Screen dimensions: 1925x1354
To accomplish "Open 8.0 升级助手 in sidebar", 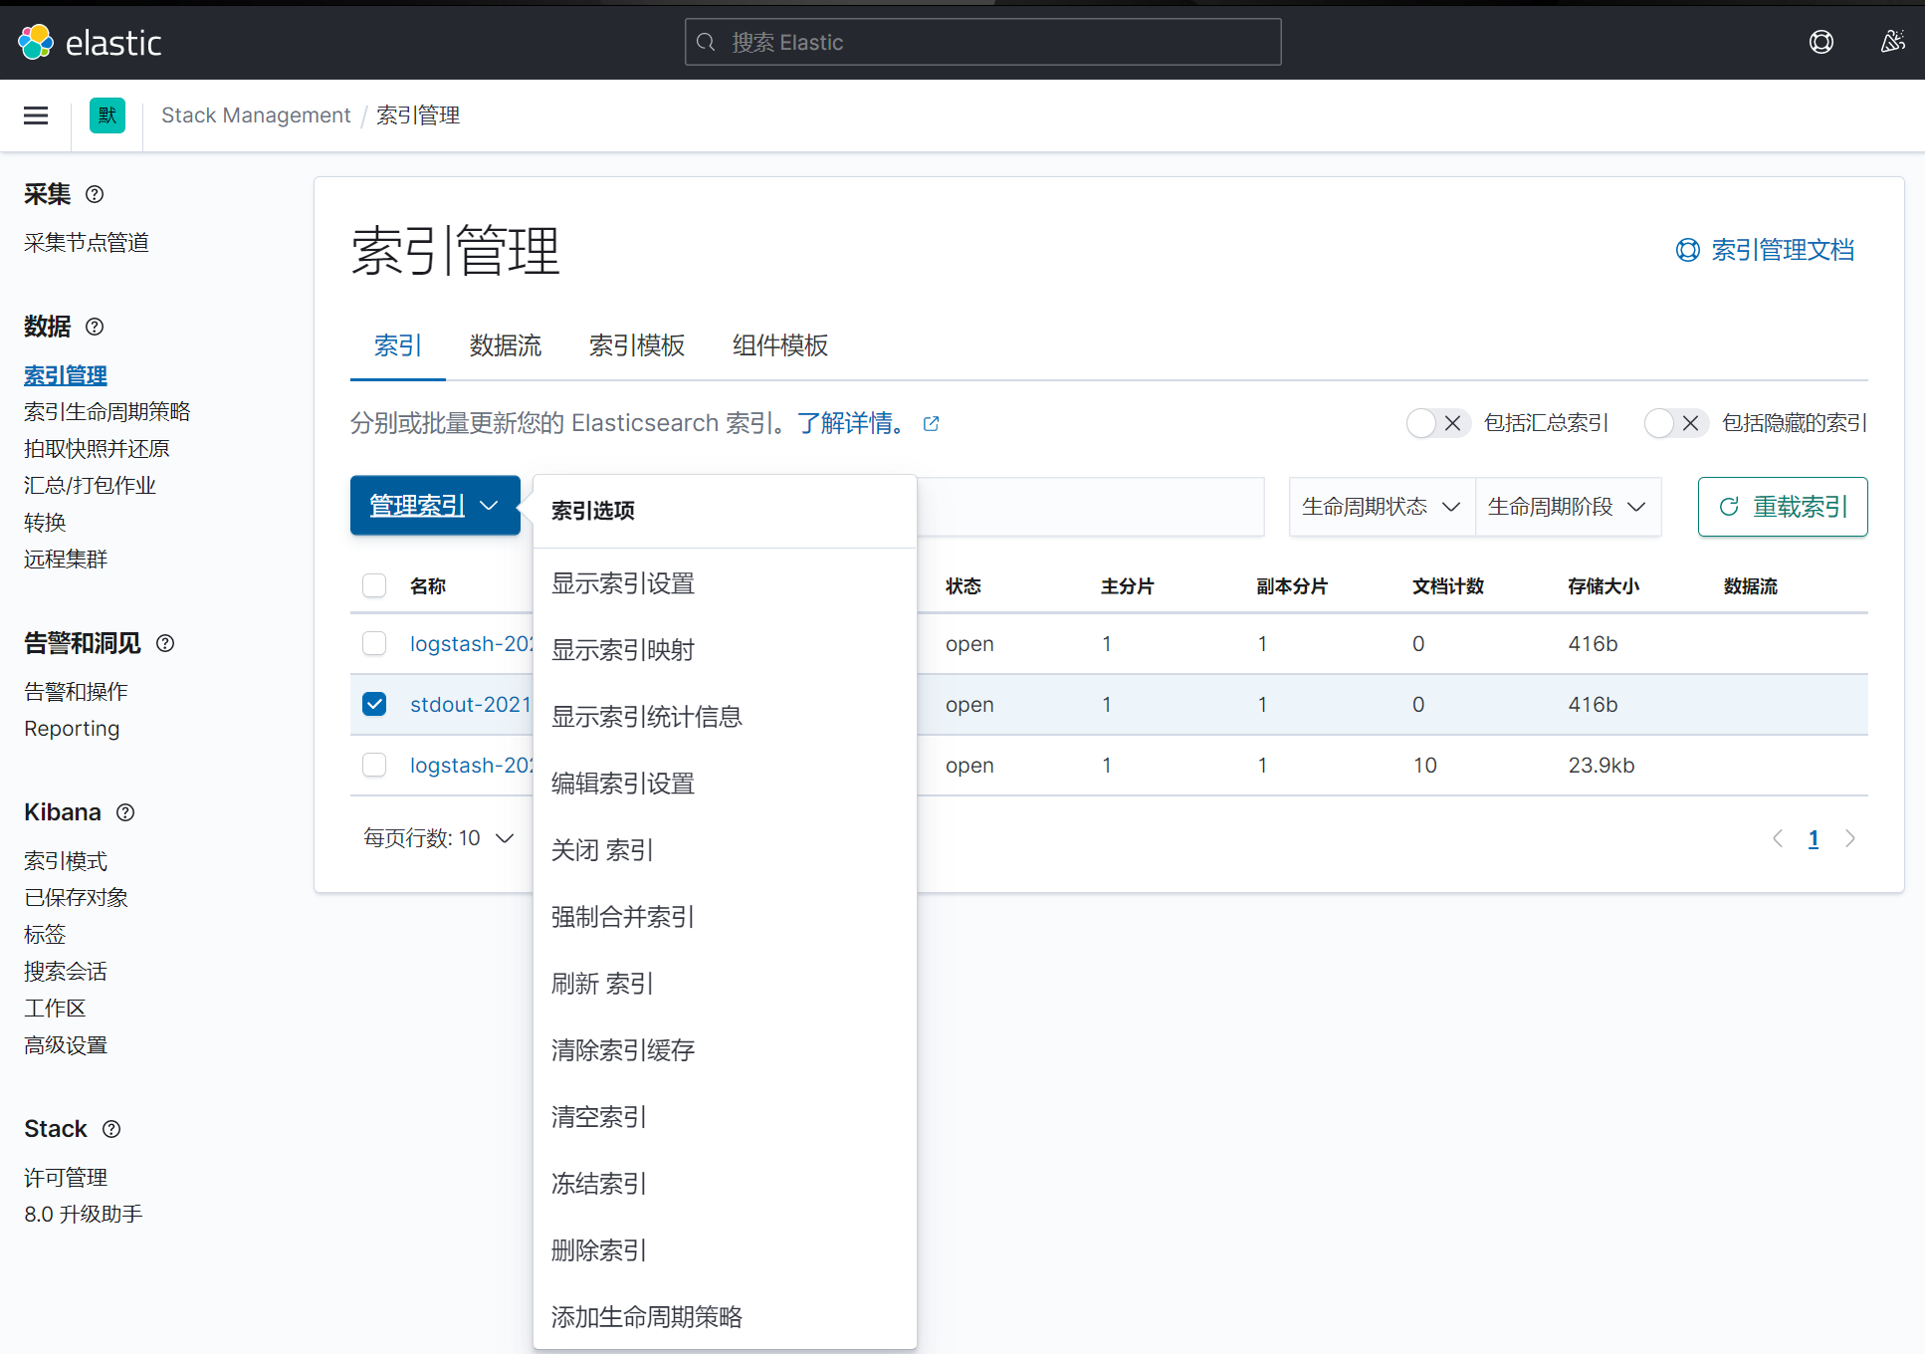I will (x=84, y=1215).
